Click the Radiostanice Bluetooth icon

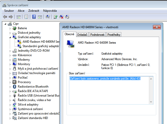click(x=15, y=87)
